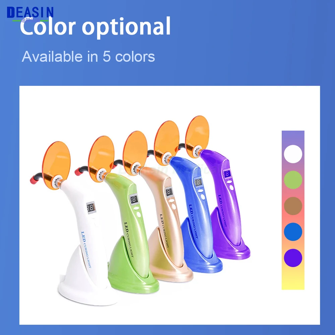Click the white charging base
Image resolution: width=335 pixels, height=335 pixels.
pyautogui.click(x=83, y=282)
